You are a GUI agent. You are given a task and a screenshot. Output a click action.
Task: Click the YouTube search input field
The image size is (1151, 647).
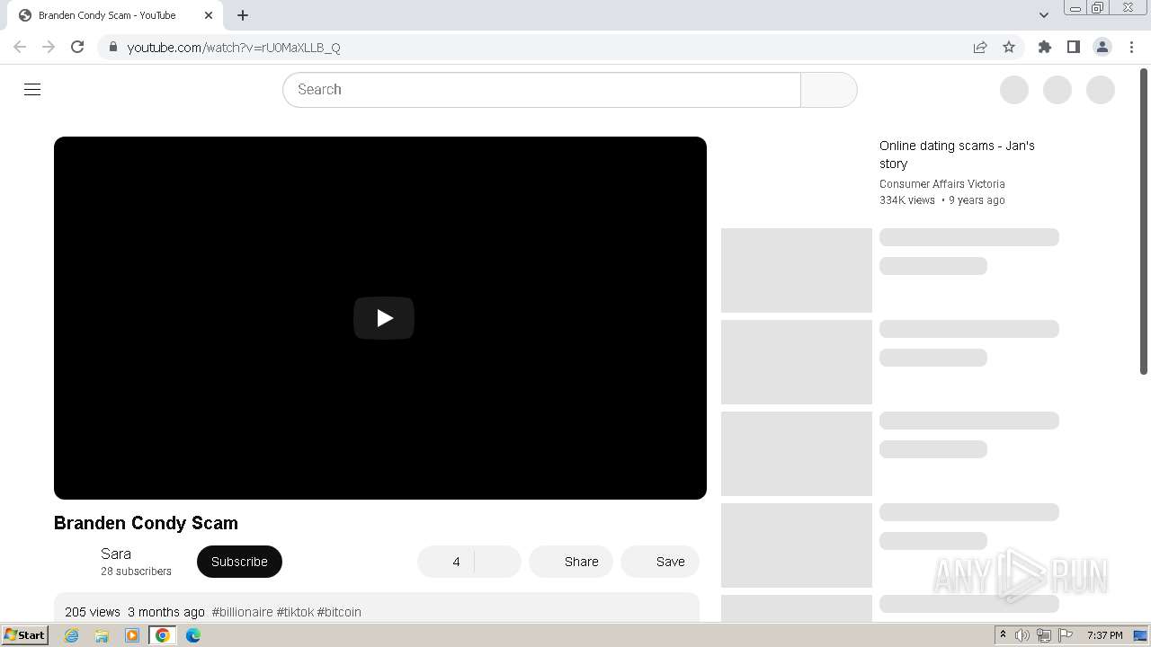(x=541, y=90)
